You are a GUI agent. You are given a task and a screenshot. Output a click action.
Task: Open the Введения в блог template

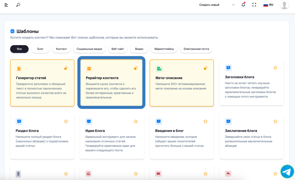click(182, 136)
